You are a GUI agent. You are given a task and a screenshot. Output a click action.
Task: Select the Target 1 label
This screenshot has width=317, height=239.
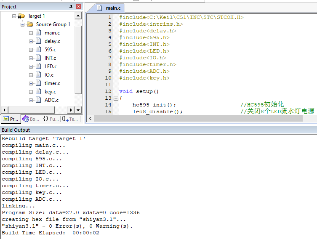(36, 16)
